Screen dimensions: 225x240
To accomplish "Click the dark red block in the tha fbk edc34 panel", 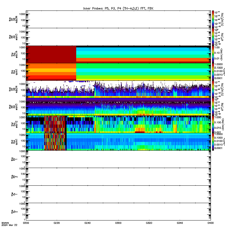I will pyautogui.click(x=51, y=54).
